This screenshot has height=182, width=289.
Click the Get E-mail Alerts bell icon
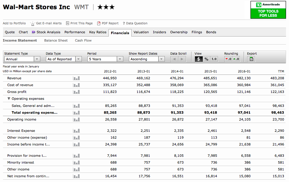click(32, 23)
